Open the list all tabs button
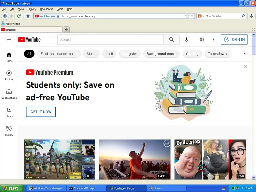This screenshot has width=256, height=192. coord(253,29)
